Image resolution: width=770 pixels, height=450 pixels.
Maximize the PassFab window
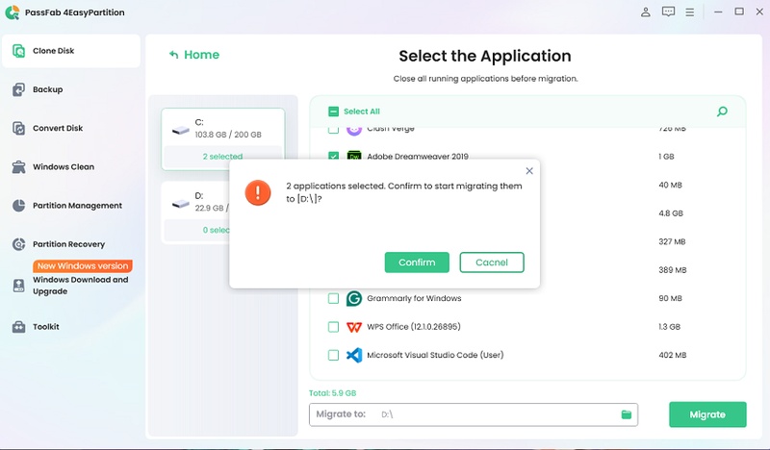point(739,12)
